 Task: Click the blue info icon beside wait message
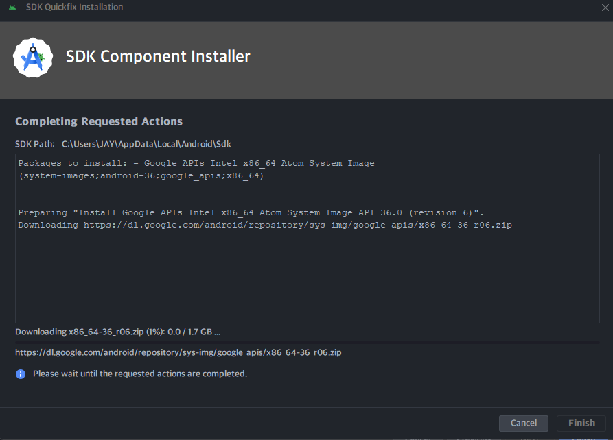tap(21, 374)
